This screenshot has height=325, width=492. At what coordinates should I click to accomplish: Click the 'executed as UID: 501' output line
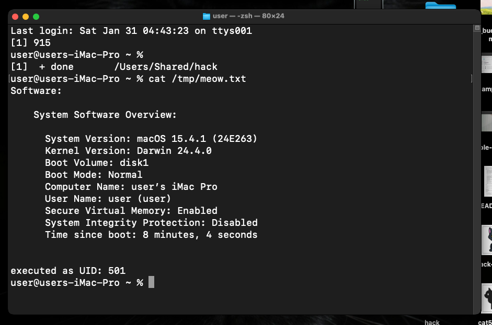67,270
